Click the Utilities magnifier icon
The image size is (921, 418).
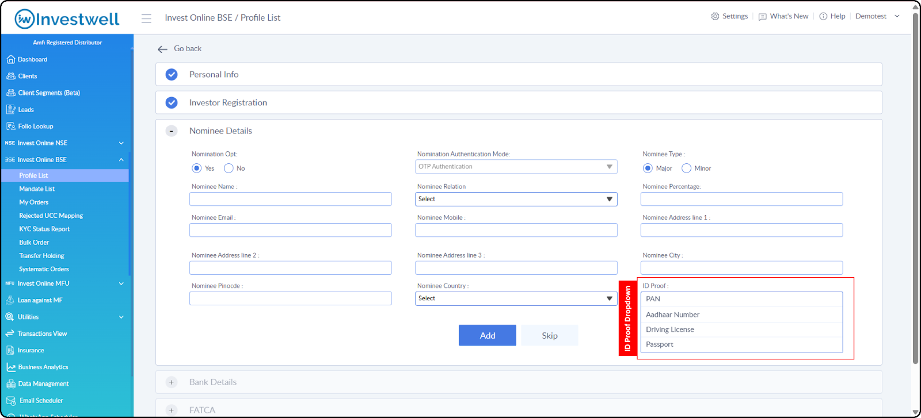(x=10, y=317)
